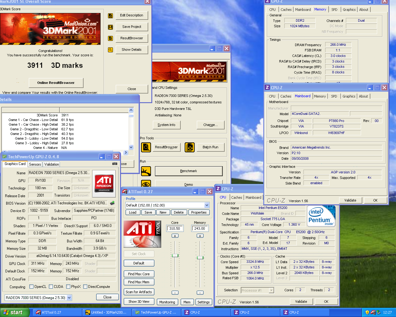
Task: Click the Find Max Mem button in ATITool
Action: click(x=139, y=282)
